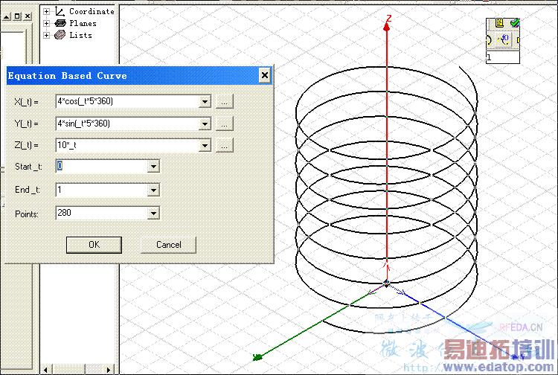This screenshot has width=558, height=375.
Task: Close the Equation Based Curve dialog
Action: pos(264,75)
